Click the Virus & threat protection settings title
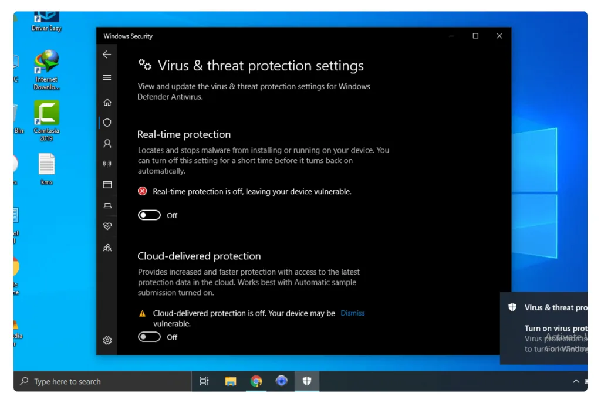The image size is (601, 403). pos(261,66)
